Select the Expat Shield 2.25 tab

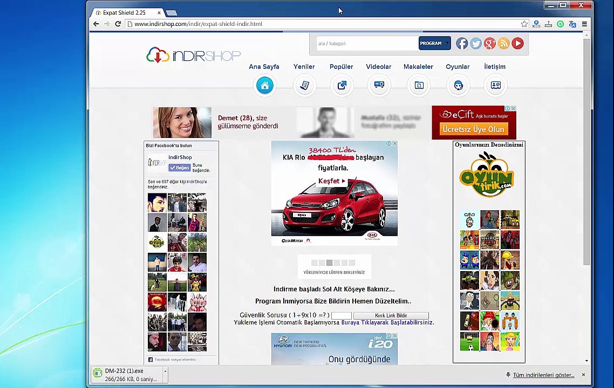[x=128, y=12]
